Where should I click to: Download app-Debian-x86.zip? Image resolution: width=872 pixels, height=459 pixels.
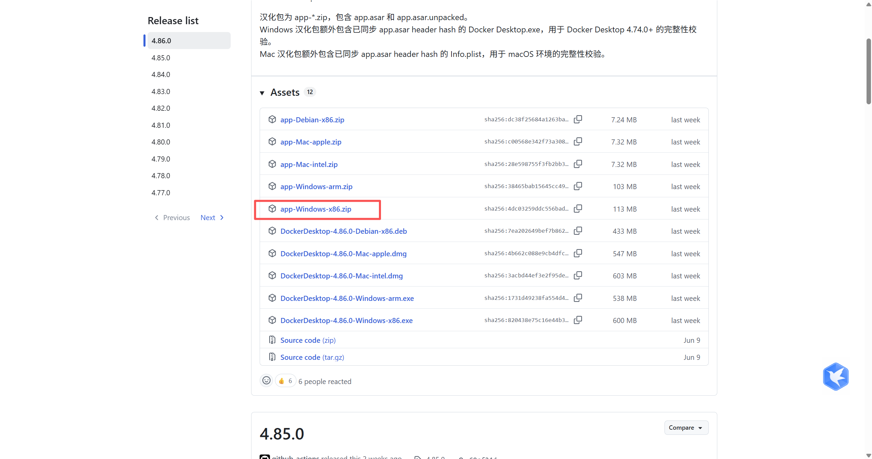(312, 120)
